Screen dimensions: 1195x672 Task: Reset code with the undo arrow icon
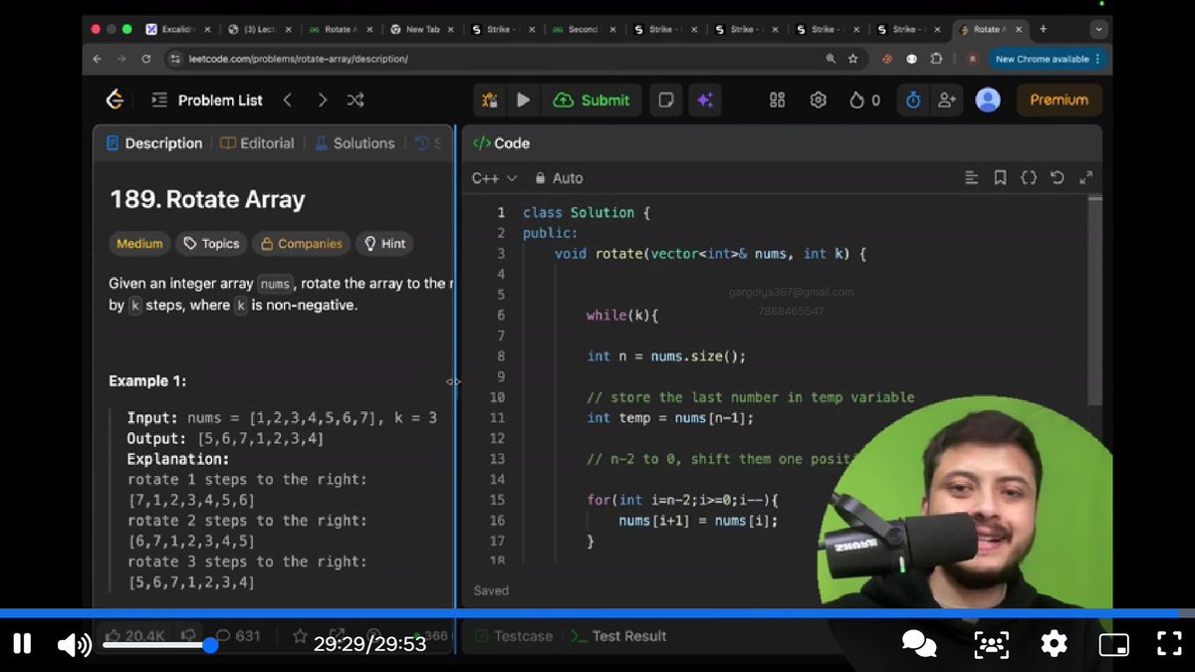point(1058,178)
